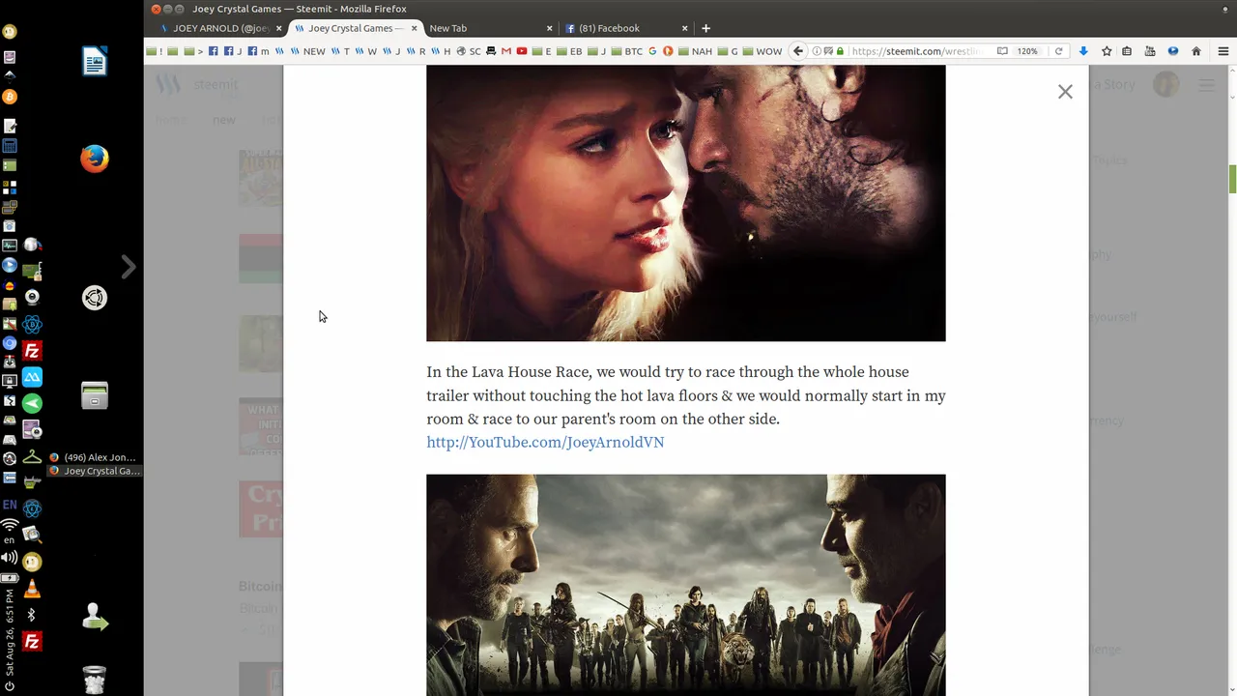Go to the home page icon
Viewport: 1237px width, 696px height.
click(1196, 51)
